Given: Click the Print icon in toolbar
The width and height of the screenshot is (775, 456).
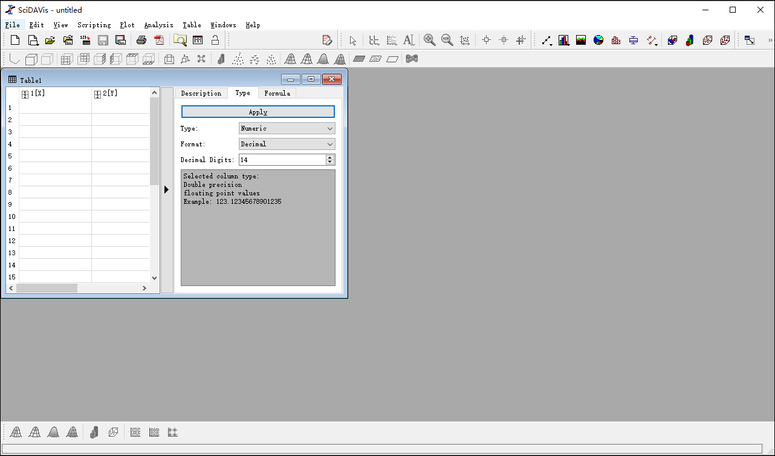Looking at the screenshot, I should tap(141, 41).
